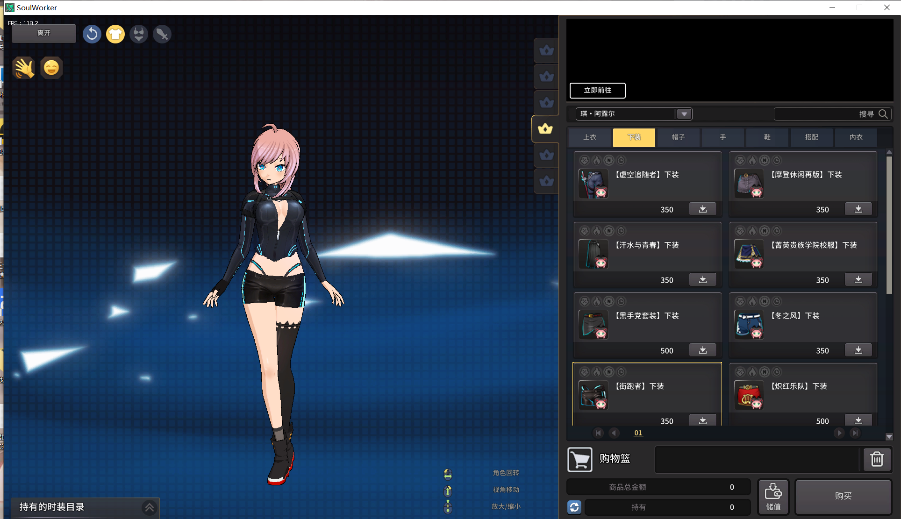The width and height of the screenshot is (901, 519).
Task: Toggle the underwear view icon
Action: [139, 34]
